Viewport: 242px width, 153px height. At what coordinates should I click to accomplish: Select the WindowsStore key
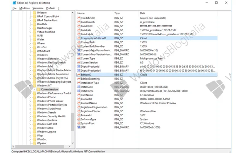(45, 128)
